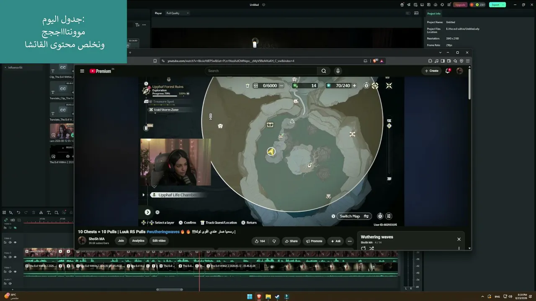Open the Export dropdown arrow button
Viewport: 536px width, 301px height.
(503, 5)
